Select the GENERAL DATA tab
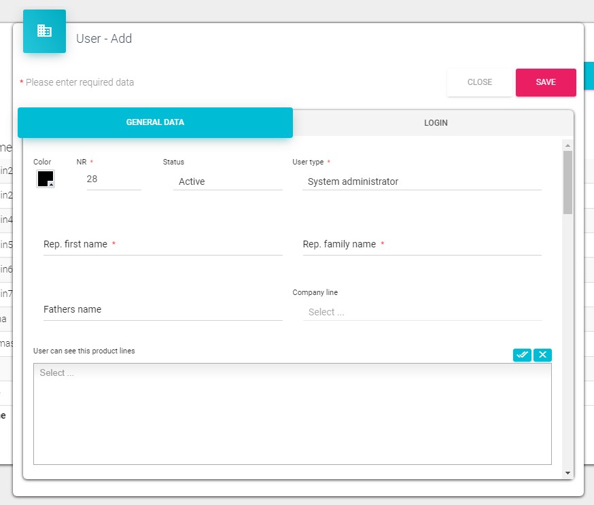 click(x=155, y=123)
